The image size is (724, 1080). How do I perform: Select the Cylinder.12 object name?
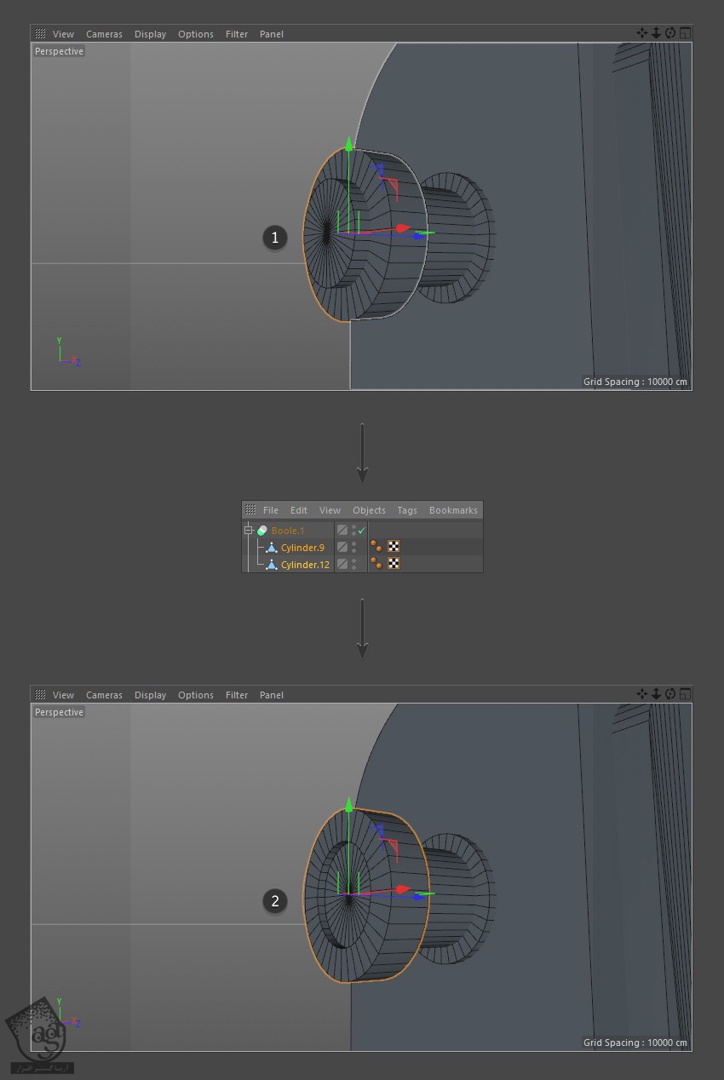point(305,565)
